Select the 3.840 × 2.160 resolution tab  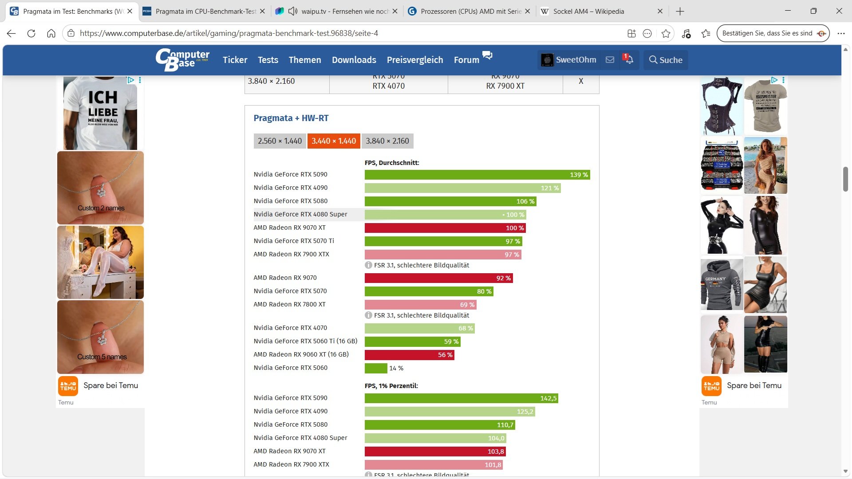(387, 141)
